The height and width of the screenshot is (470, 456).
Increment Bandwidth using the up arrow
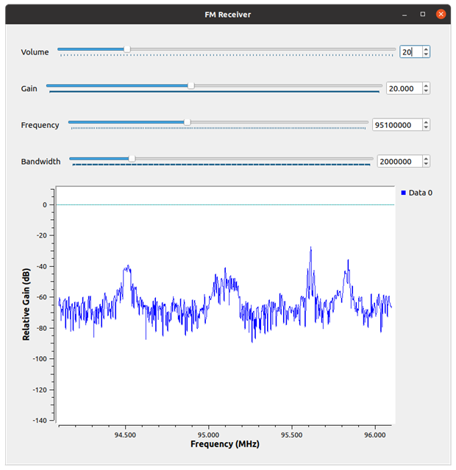click(427, 158)
